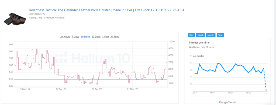Set Google Trends interval to Day

191,35
